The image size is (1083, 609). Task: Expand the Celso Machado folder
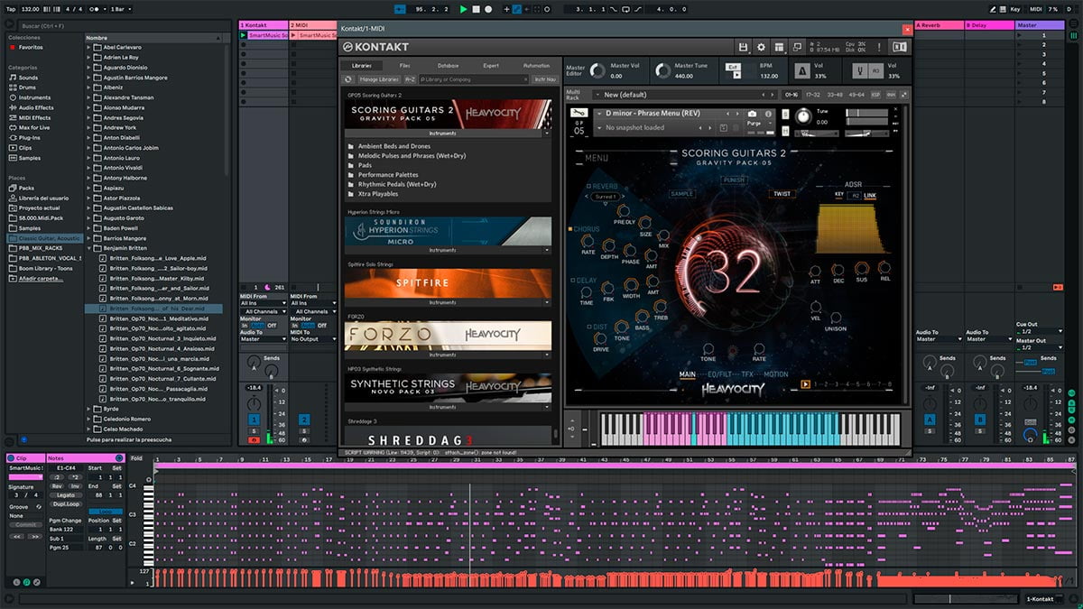coord(90,429)
